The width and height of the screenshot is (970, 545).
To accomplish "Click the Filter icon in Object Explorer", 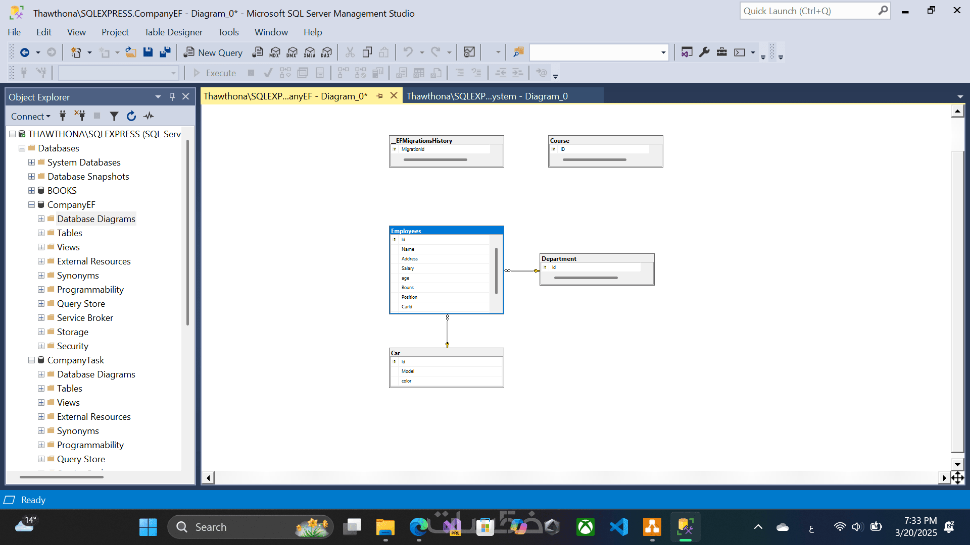I will coord(114,116).
